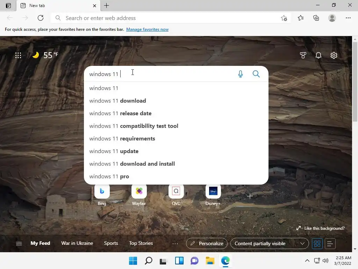358x269 pixels.
Task: Open the 55°F weather widget
Action: 45,55
